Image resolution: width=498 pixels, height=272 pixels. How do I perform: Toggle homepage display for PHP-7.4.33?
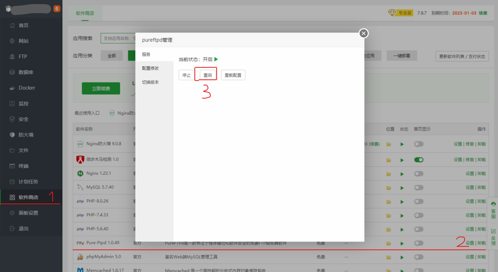(x=419, y=215)
